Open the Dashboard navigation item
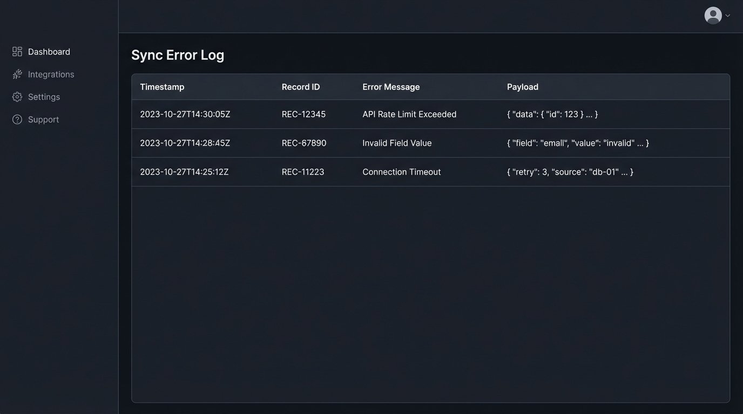The height and width of the screenshot is (414, 743). click(x=49, y=51)
